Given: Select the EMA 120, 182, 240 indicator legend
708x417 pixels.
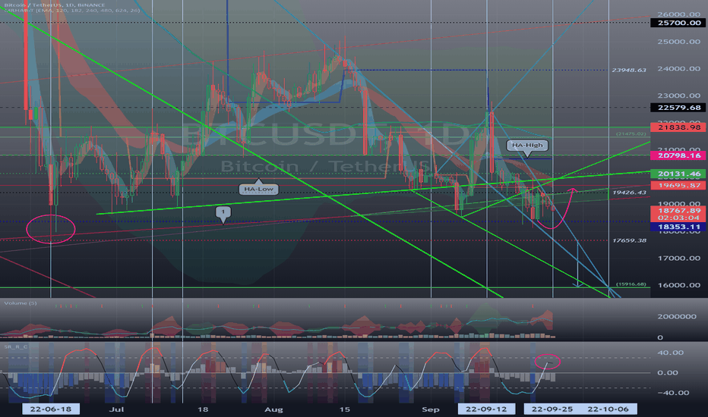Looking at the screenshot, I should [x=72, y=10].
